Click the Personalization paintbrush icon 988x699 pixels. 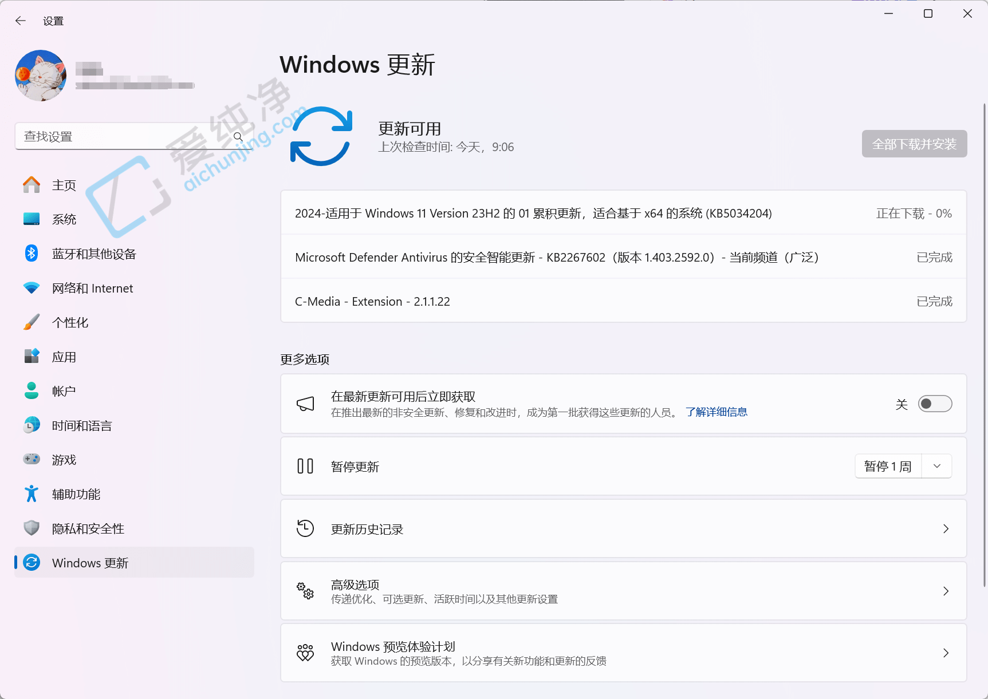point(32,322)
